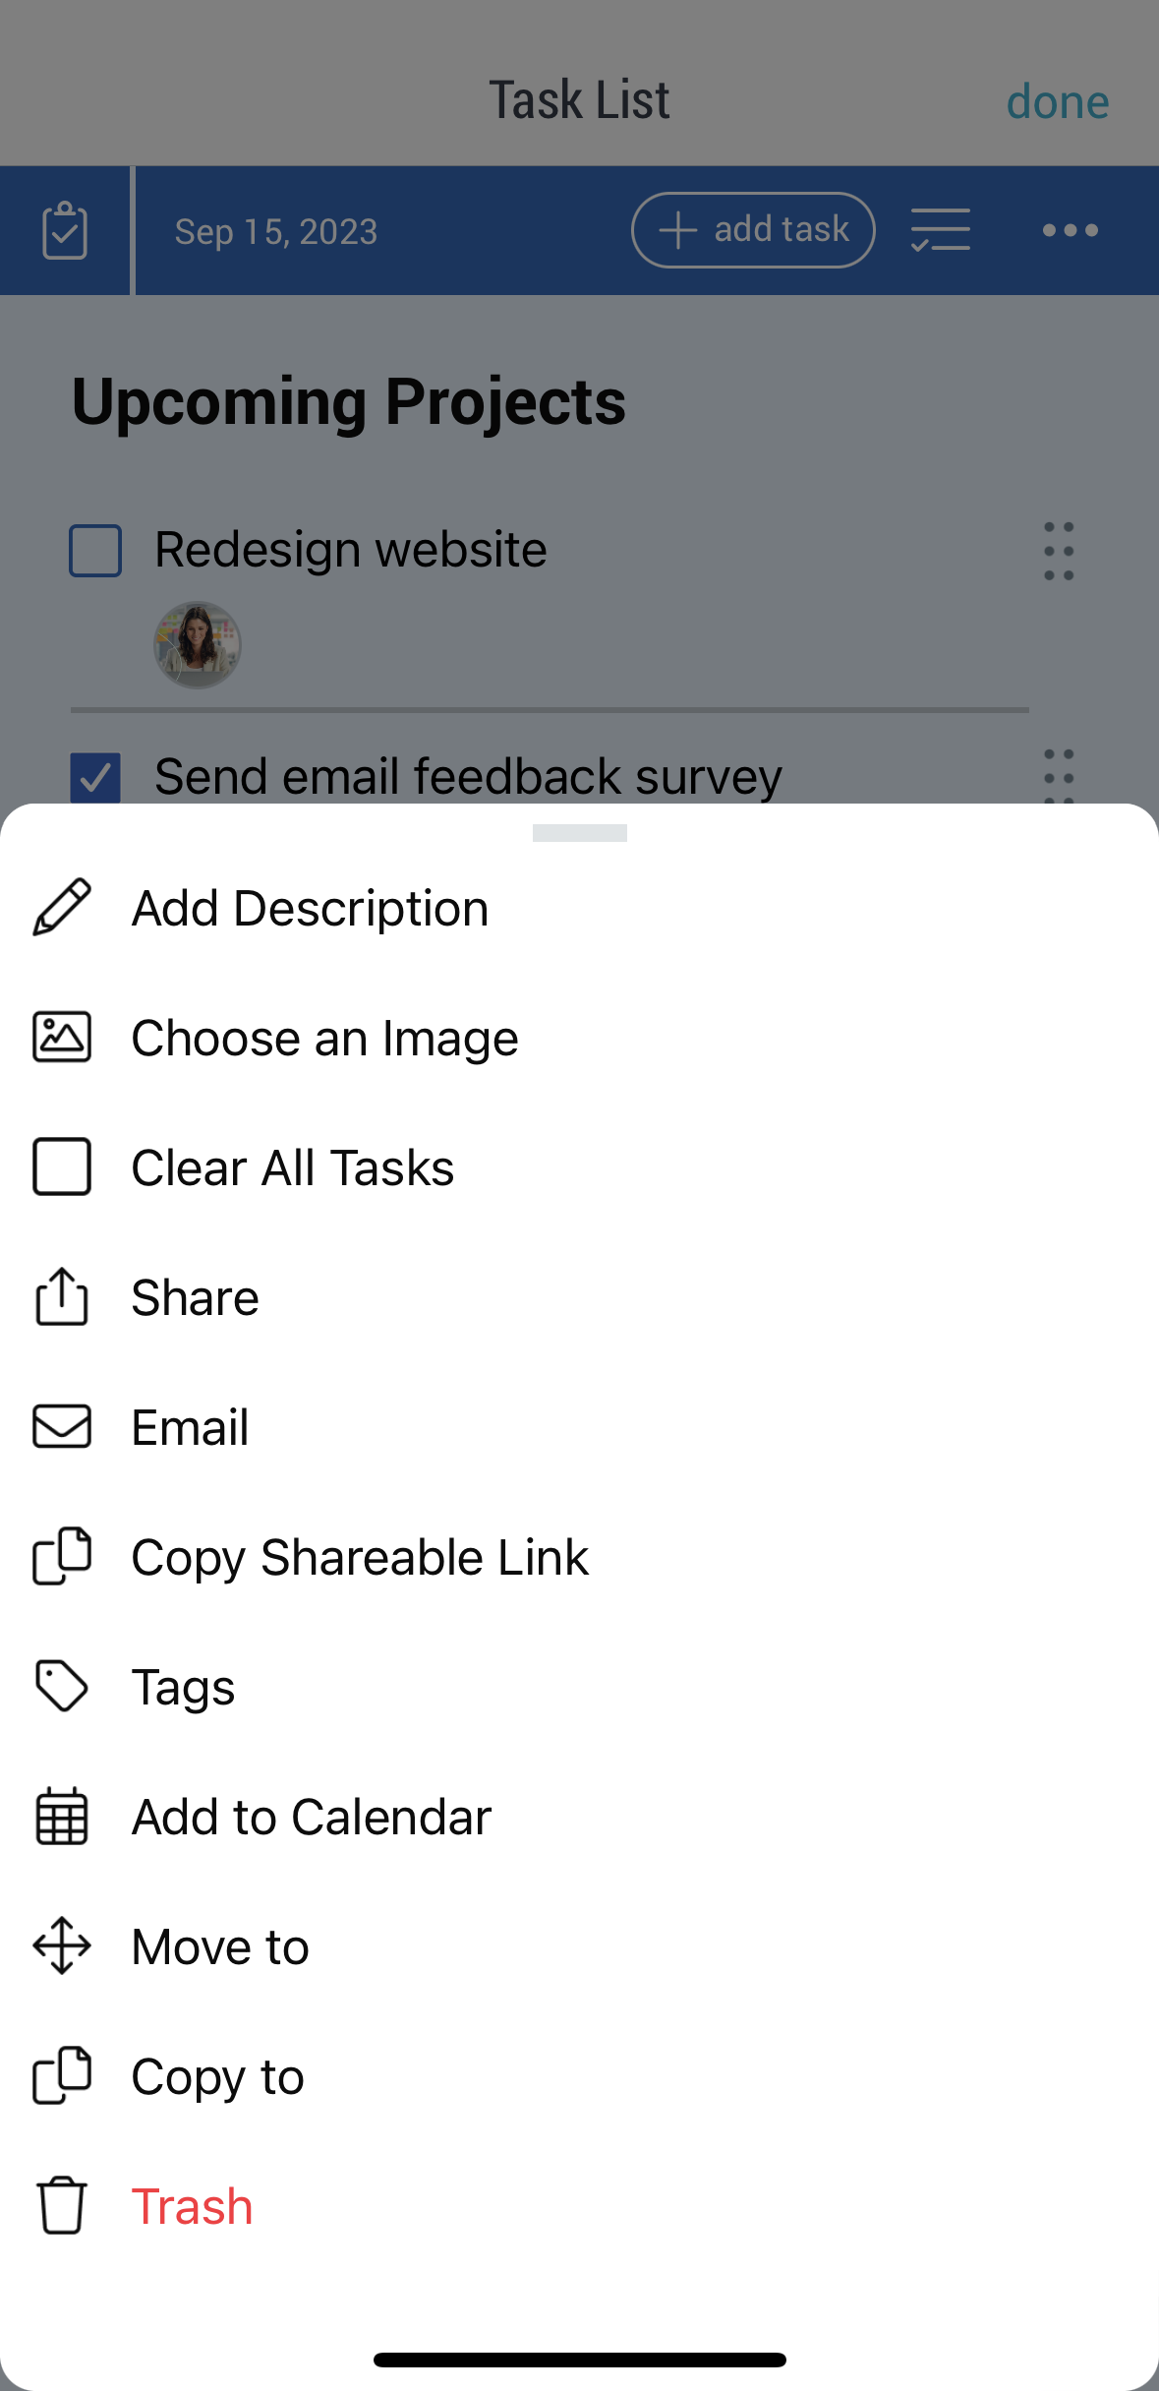
Task: Open the three-dot more options menu
Action: (x=1071, y=230)
